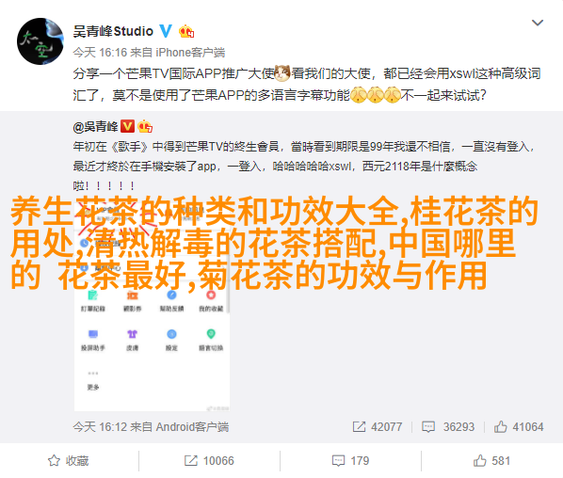Click the crown badge next to @吴青峰
The height and width of the screenshot is (478, 563).
tap(145, 126)
